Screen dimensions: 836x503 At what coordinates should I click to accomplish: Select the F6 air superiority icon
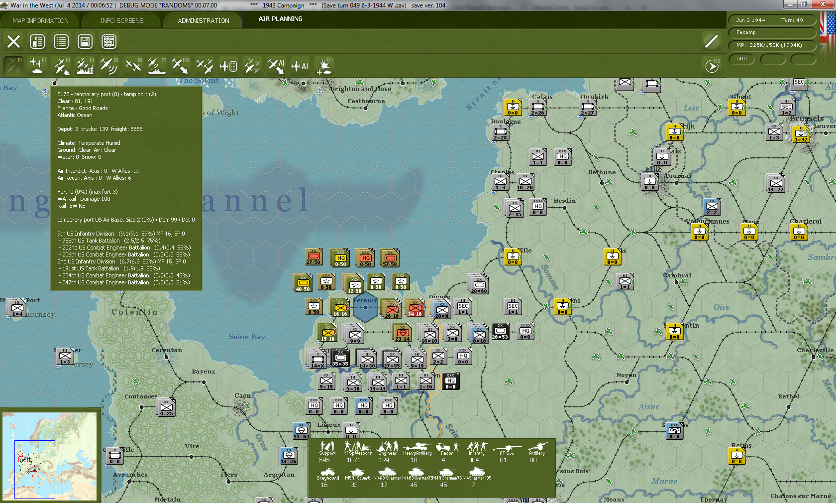click(x=133, y=66)
